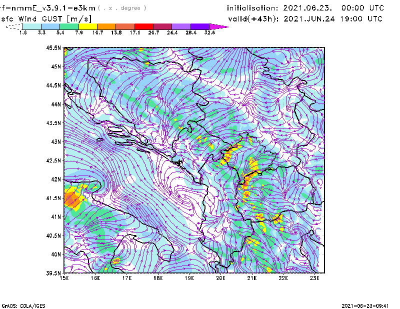This screenshot has height=309, width=400.
Task: Click the light purple legend swatch after 24.4
Action: click(x=181, y=26)
